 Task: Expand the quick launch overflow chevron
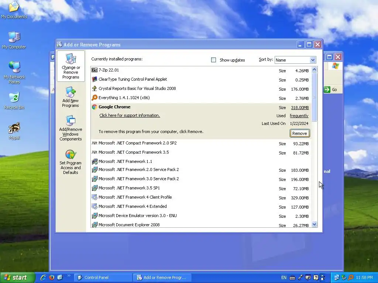coord(69,276)
